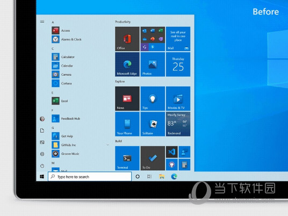Image resolution: width=288 pixels, height=216 pixels.
Task: Open the To Do tile
Action: coord(153,159)
